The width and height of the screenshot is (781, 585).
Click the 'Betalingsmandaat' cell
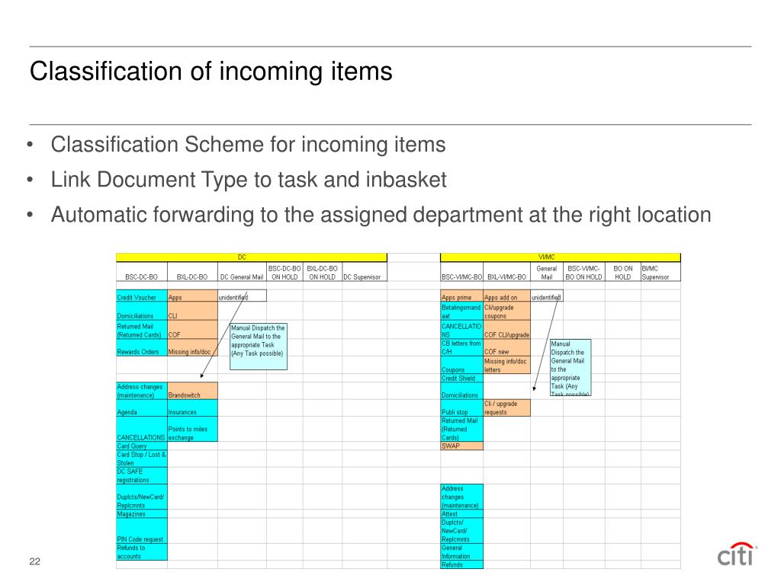(x=461, y=312)
